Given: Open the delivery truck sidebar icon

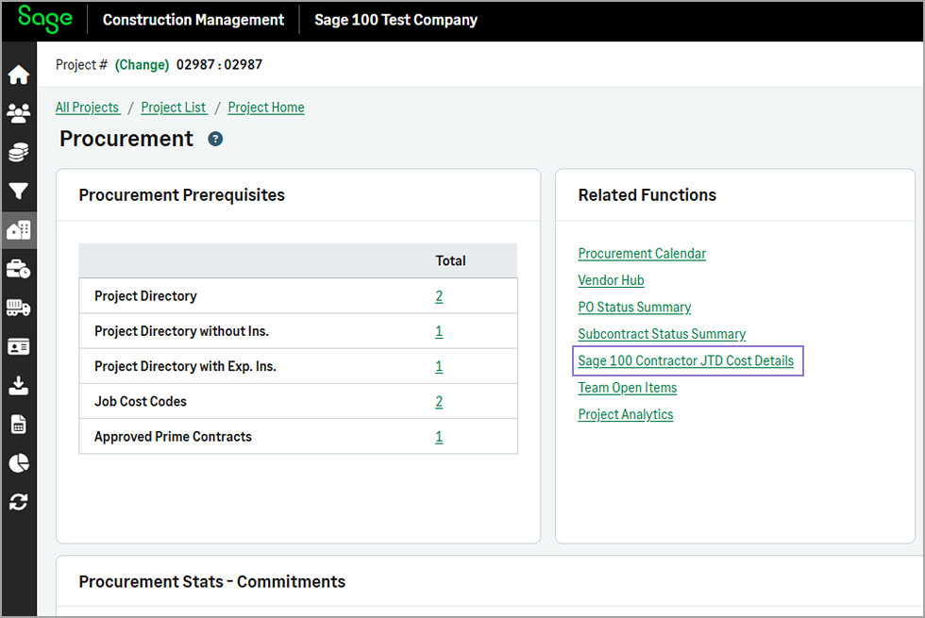Looking at the screenshot, I should pyautogui.click(x=18, y=308).
